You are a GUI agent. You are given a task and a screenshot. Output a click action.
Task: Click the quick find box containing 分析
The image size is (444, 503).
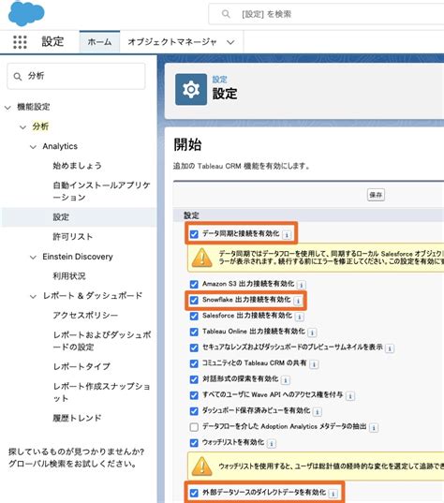76,77
